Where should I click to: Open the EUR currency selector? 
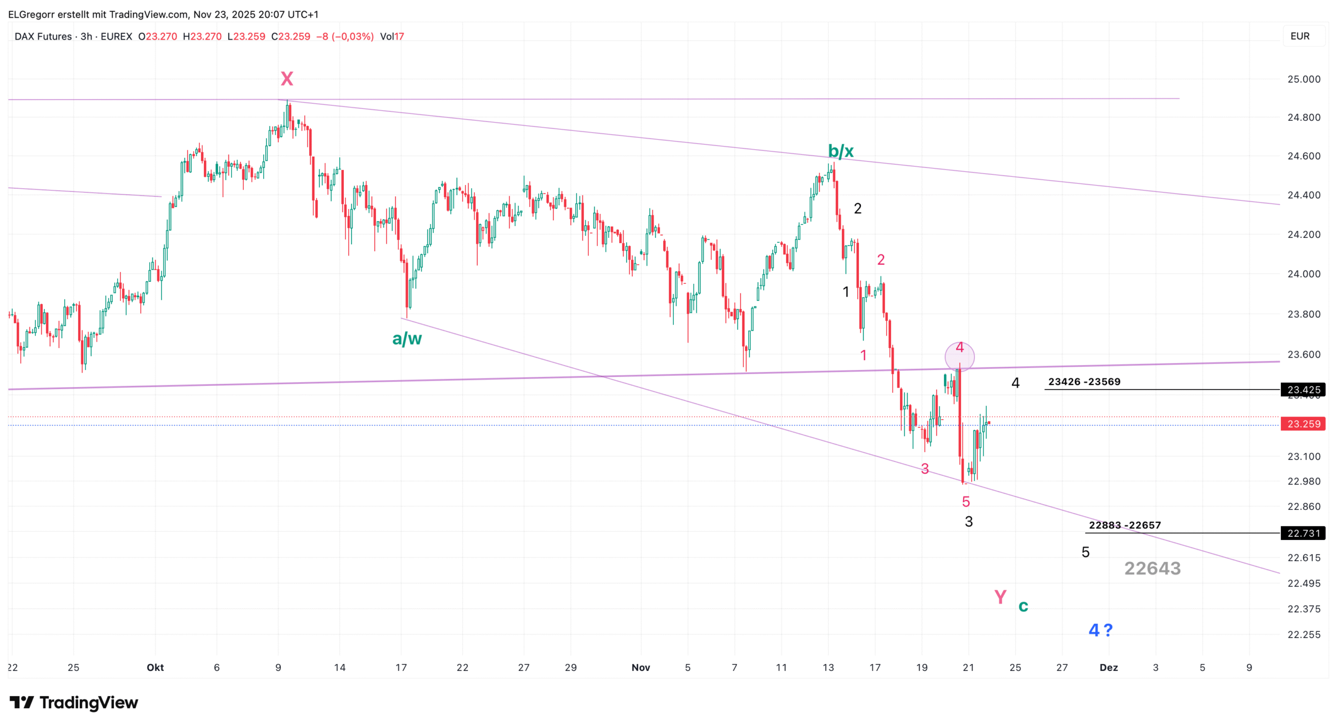pos(1300,36)
